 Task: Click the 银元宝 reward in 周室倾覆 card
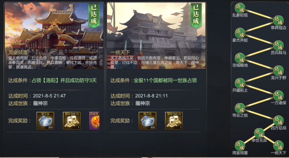pos(46,120)
